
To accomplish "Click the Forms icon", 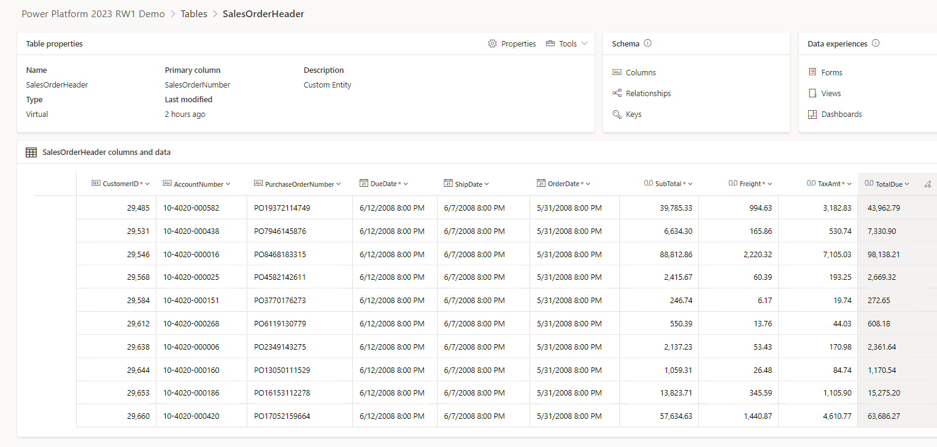I will tap(812, 72).
